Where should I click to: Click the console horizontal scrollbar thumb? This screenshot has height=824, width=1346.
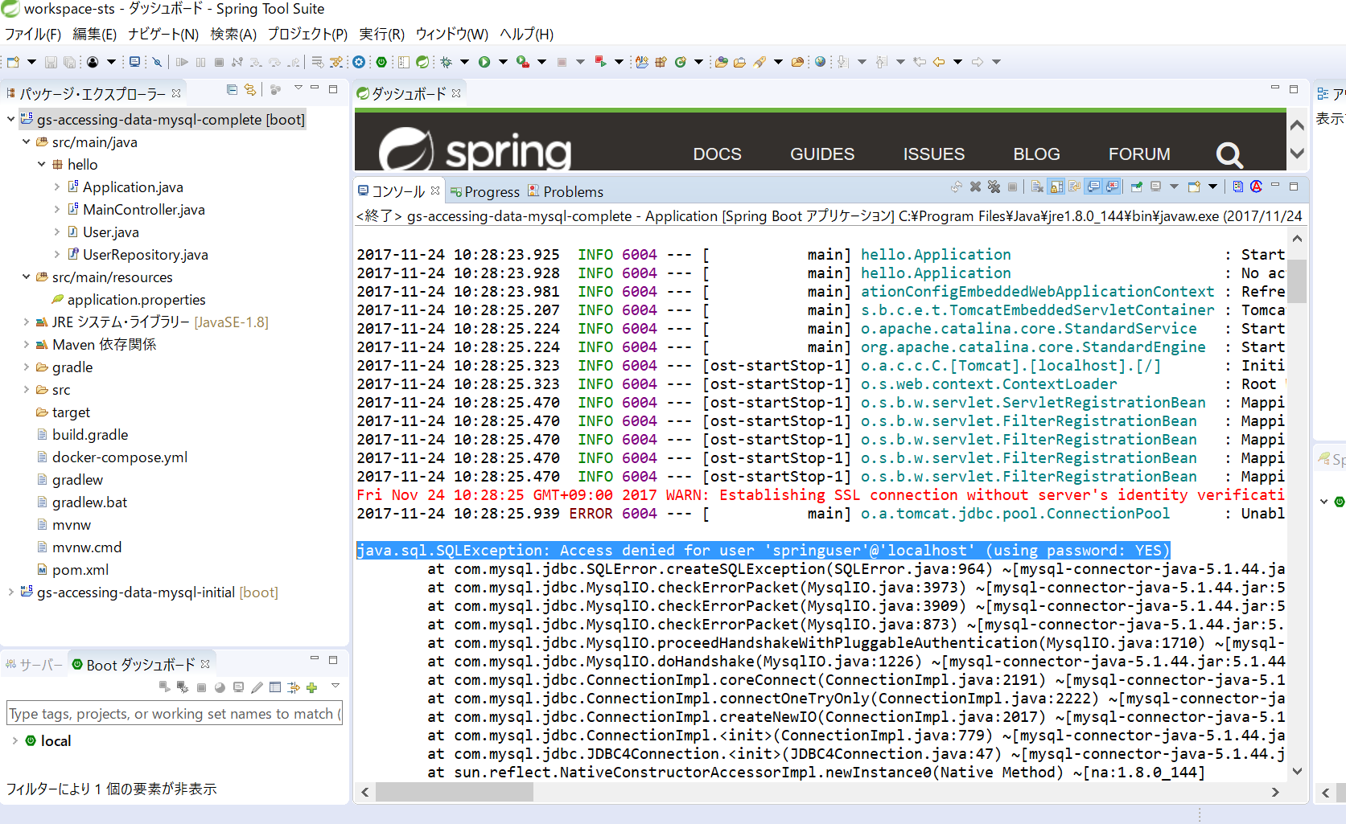[455, 792]
